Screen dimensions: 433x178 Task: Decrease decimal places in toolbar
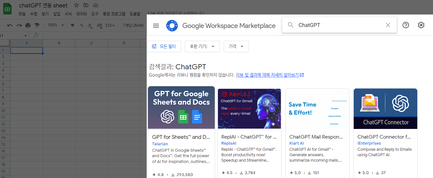(x=90, y=25)
